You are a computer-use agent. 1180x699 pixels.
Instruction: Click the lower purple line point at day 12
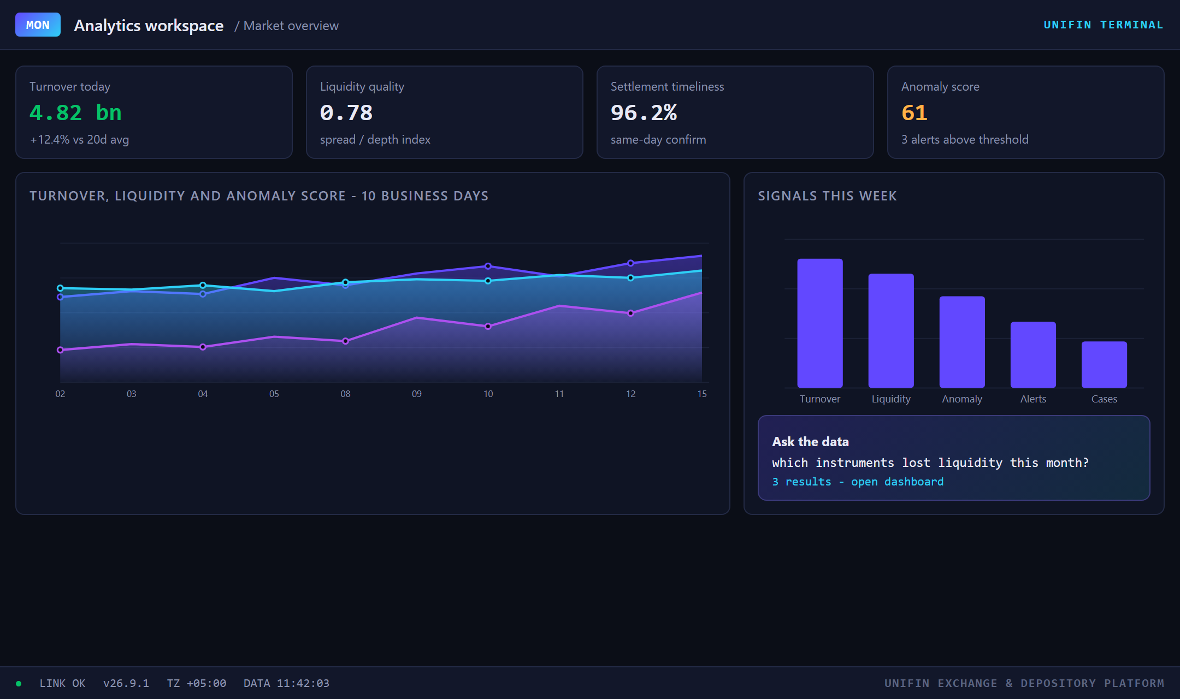(630, 313)
